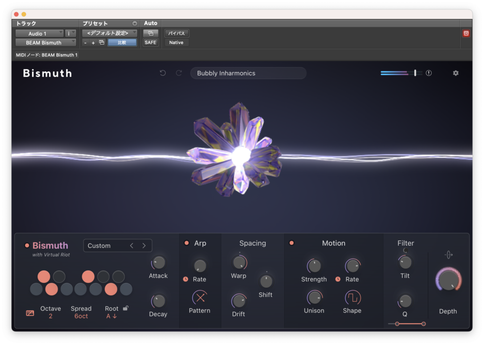
Task: Click the preset copy icon next to plus
Action: 102,43
